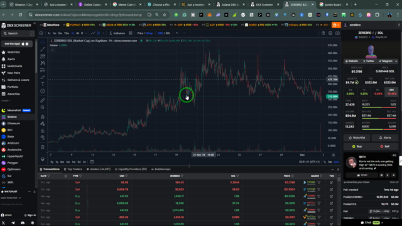
Task: Open the go-to-date calendar icon
Action: coord(92,162)
